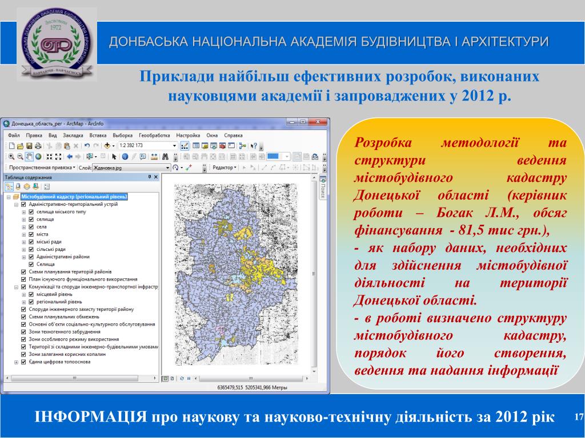Screen dimensions: 585x438
Task: Open the 'Правка' menu
Action: (x=34, y=136)
